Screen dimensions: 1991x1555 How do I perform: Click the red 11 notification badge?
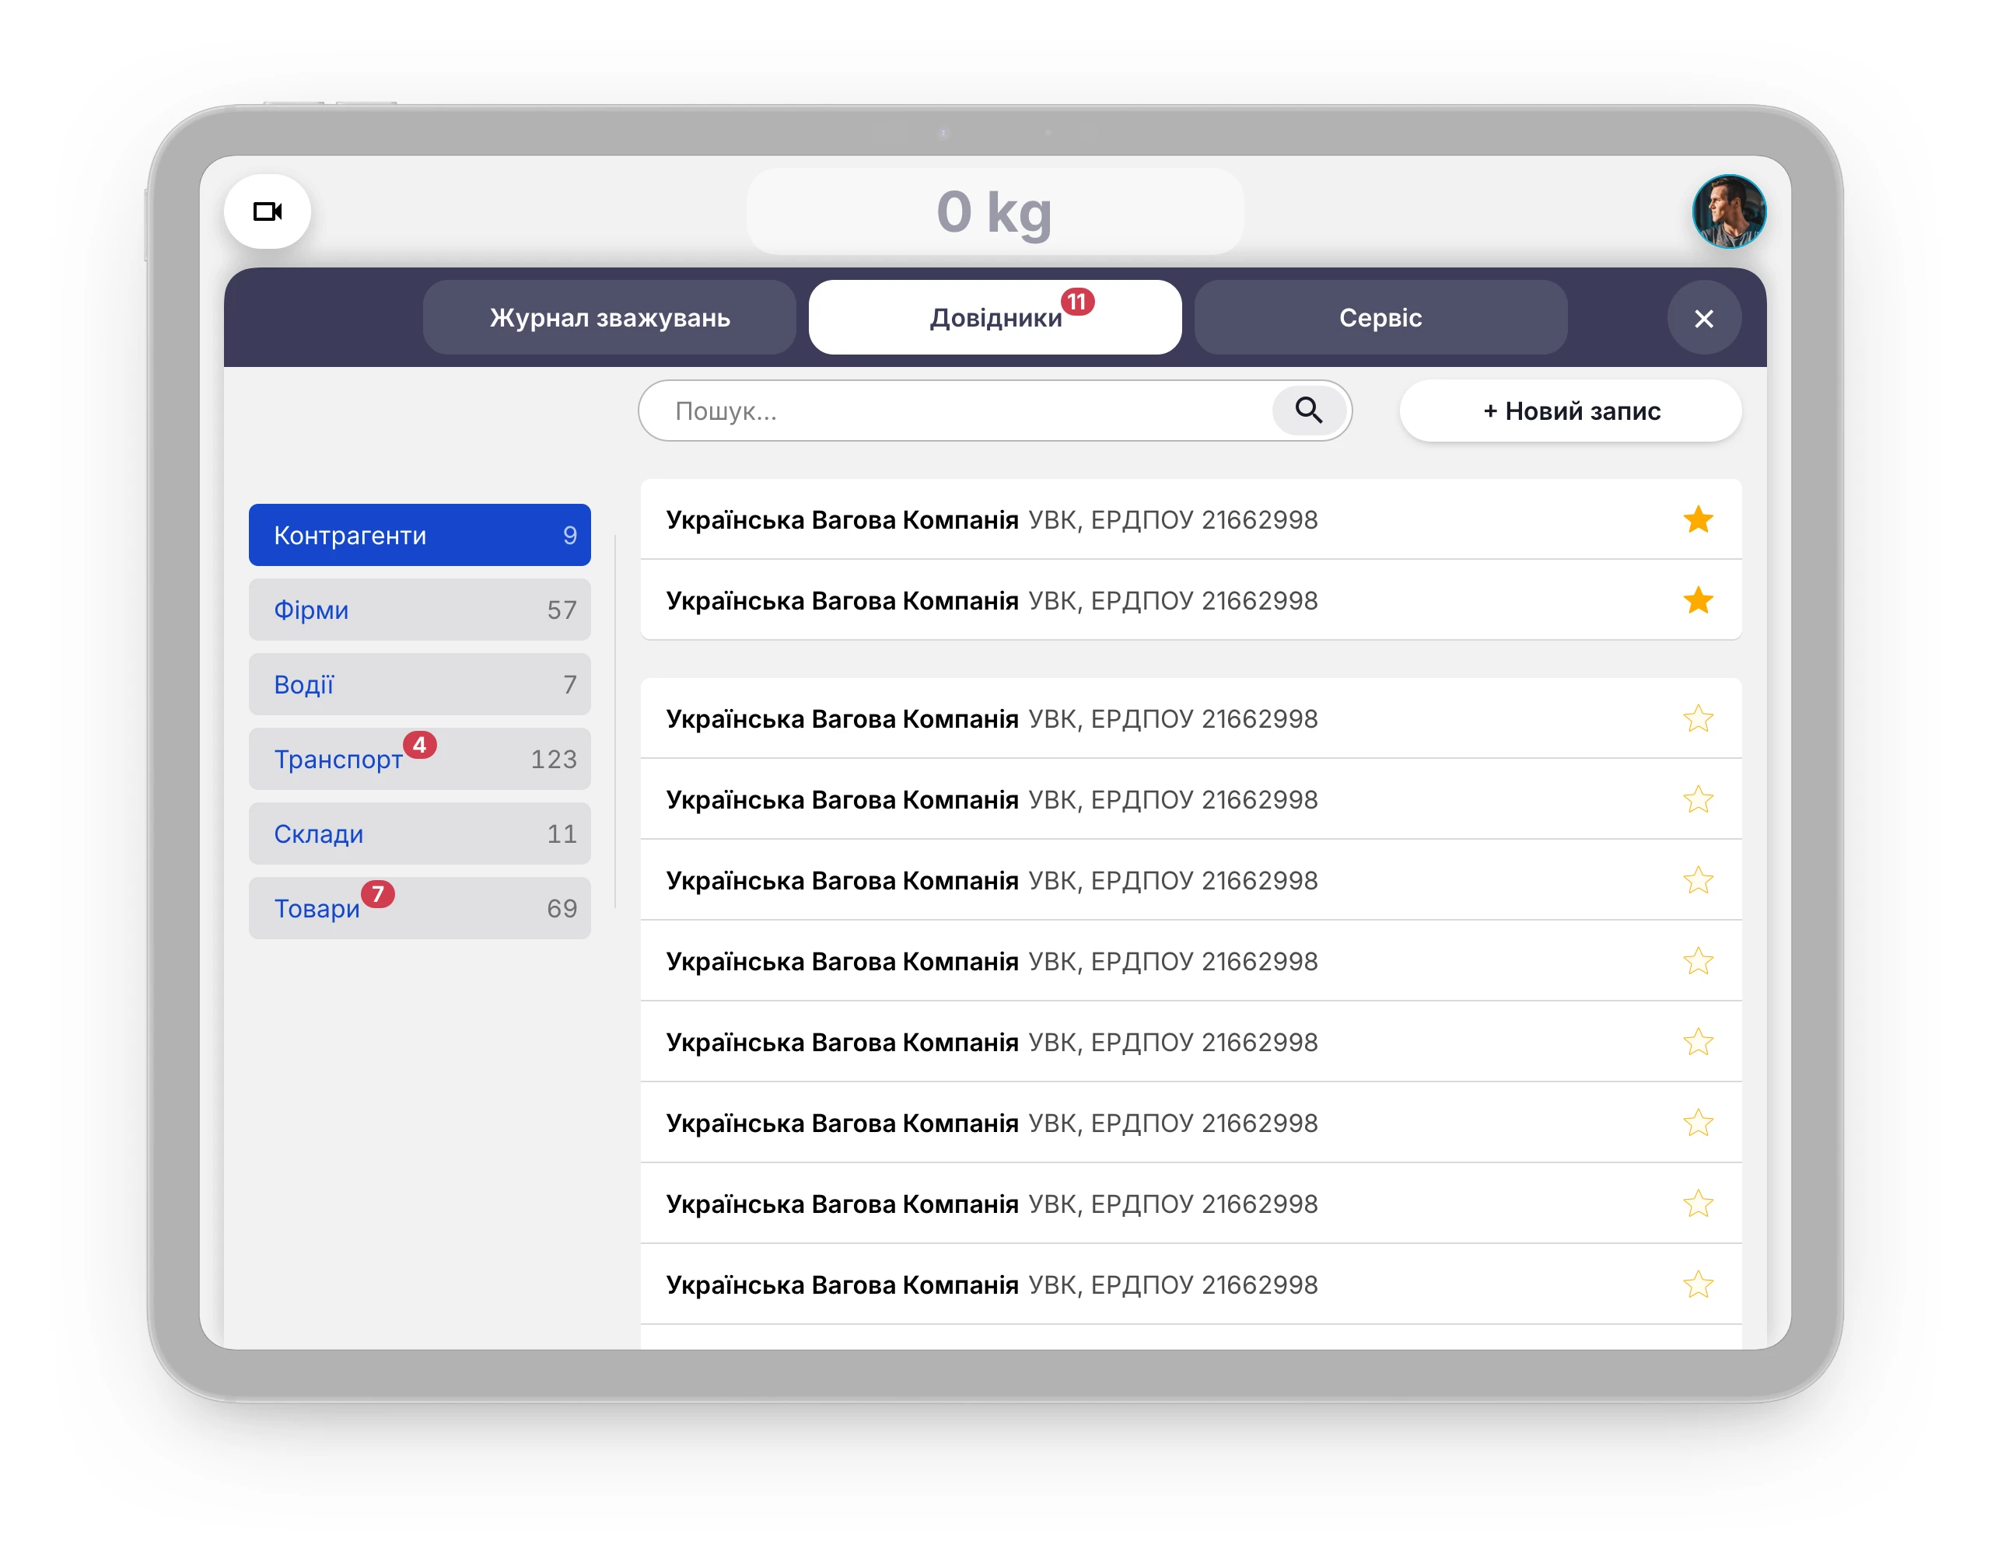(x=1076, y=302)
